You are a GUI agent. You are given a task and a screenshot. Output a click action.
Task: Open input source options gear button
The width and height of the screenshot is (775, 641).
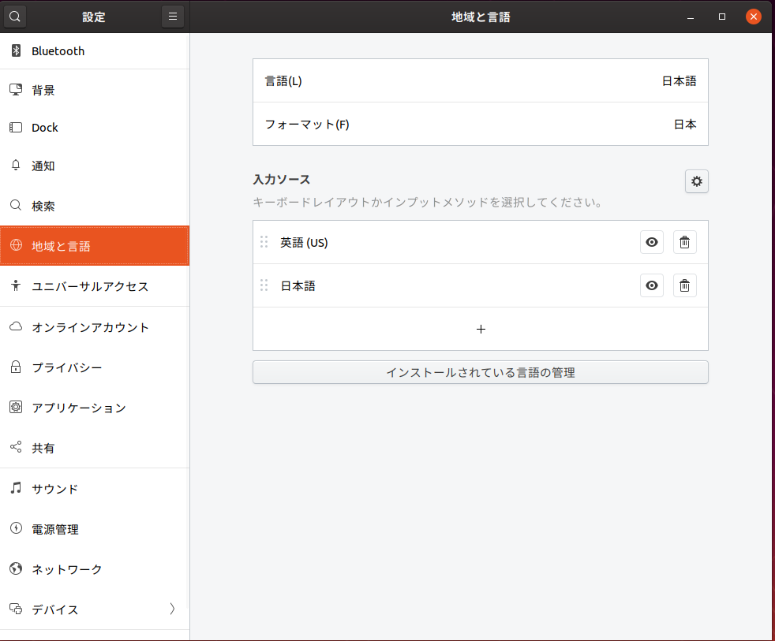pyautogui.click(x=696, y=181)
